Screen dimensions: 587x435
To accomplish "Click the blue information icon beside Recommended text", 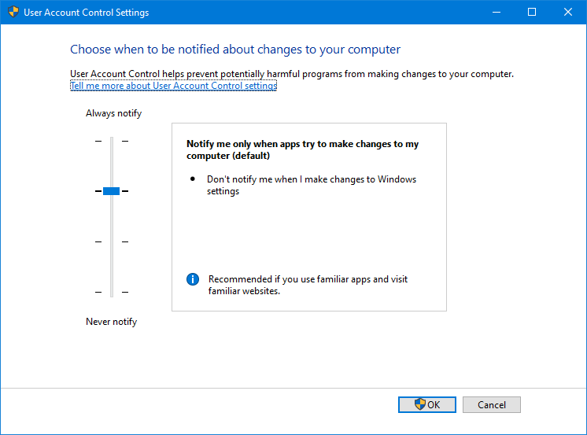I will click(192, 279).
